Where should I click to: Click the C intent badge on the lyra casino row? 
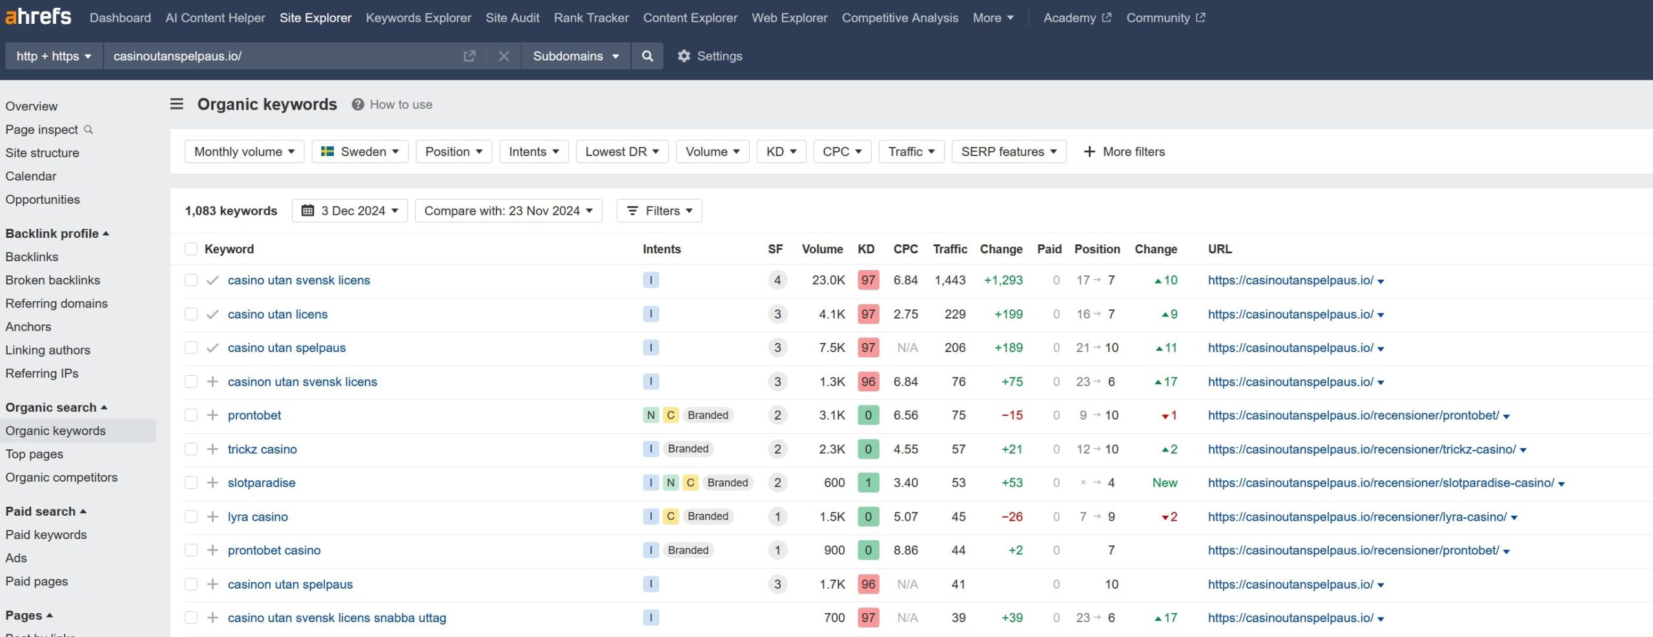(670, 516)
